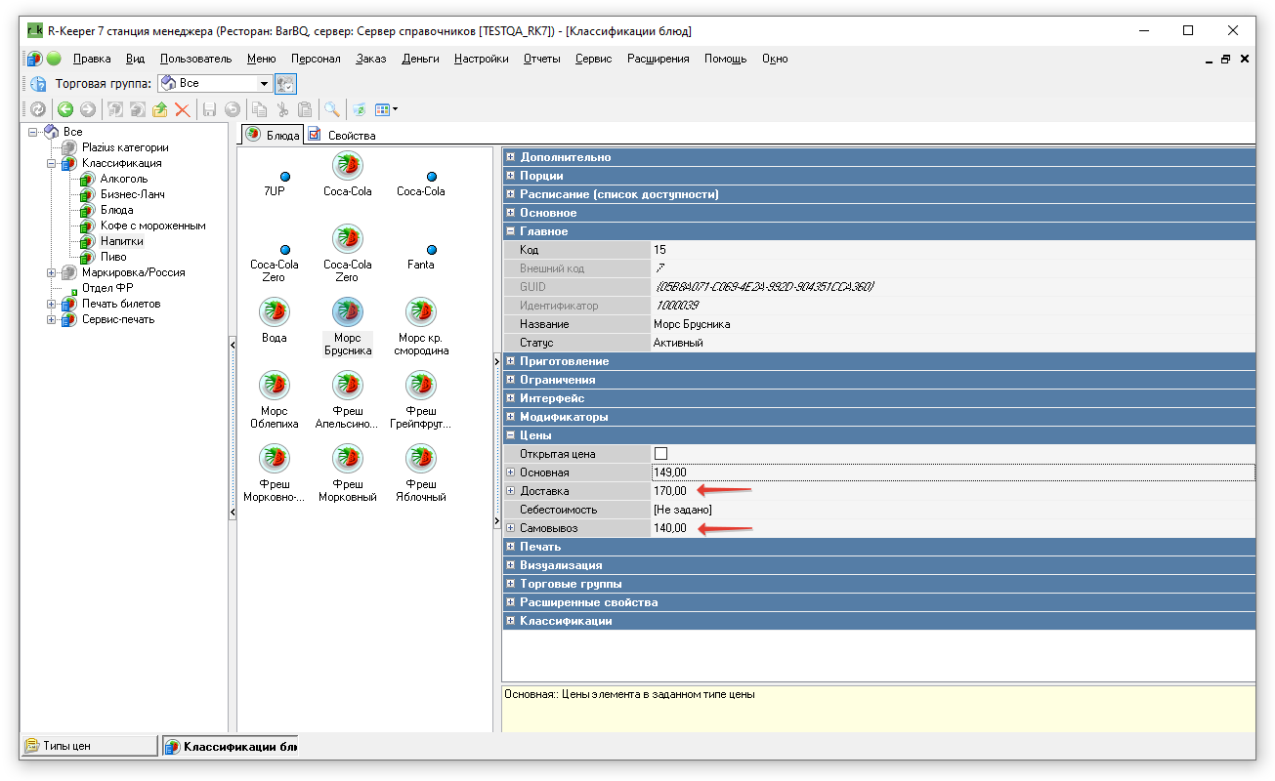Click the Доставка price value field
The width and height of the screenshot is (1275, 781).
[670, 491]
